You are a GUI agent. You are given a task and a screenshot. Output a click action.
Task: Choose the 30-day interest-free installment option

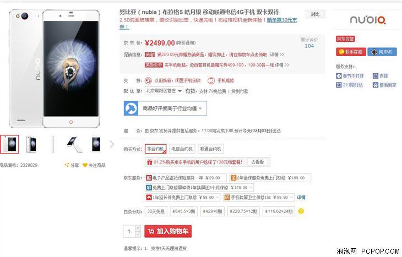tap(156, 211)
